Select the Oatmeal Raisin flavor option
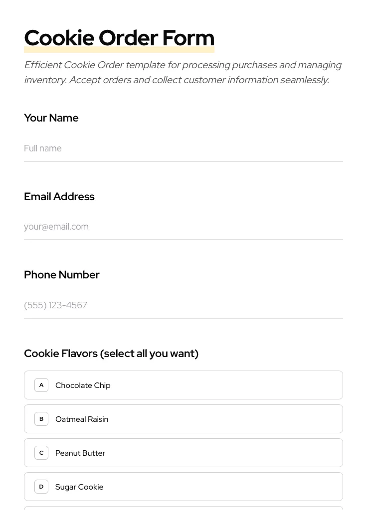 [x=183, y=419]
